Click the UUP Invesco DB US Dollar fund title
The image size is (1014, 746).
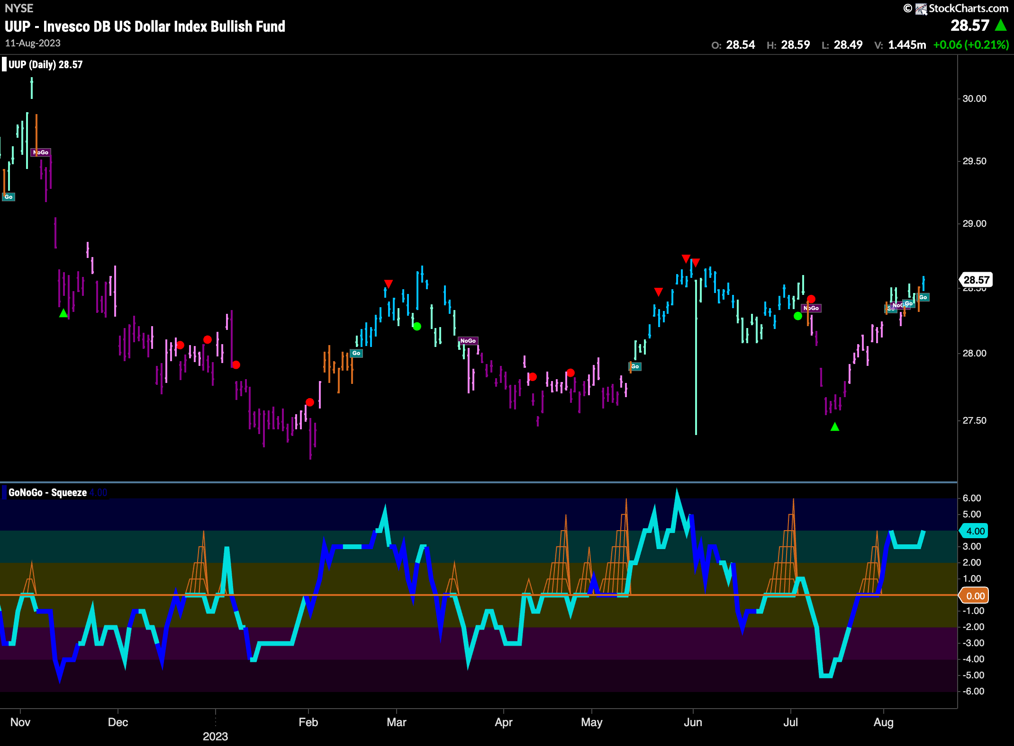tap(145, 26)
